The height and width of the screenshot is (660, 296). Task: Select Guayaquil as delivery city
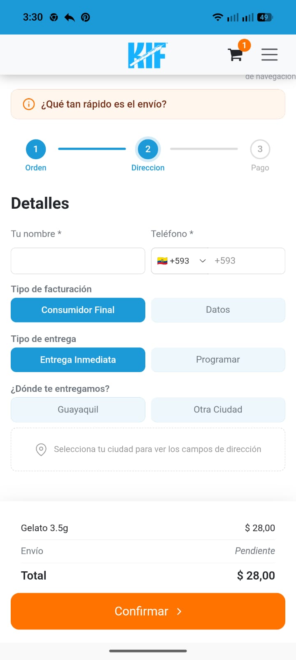[x=78, y=410]
